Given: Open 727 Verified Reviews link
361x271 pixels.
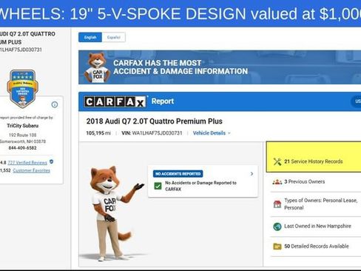Looking at the screenshot, I should pyautogui.click(x=27, y=163).
